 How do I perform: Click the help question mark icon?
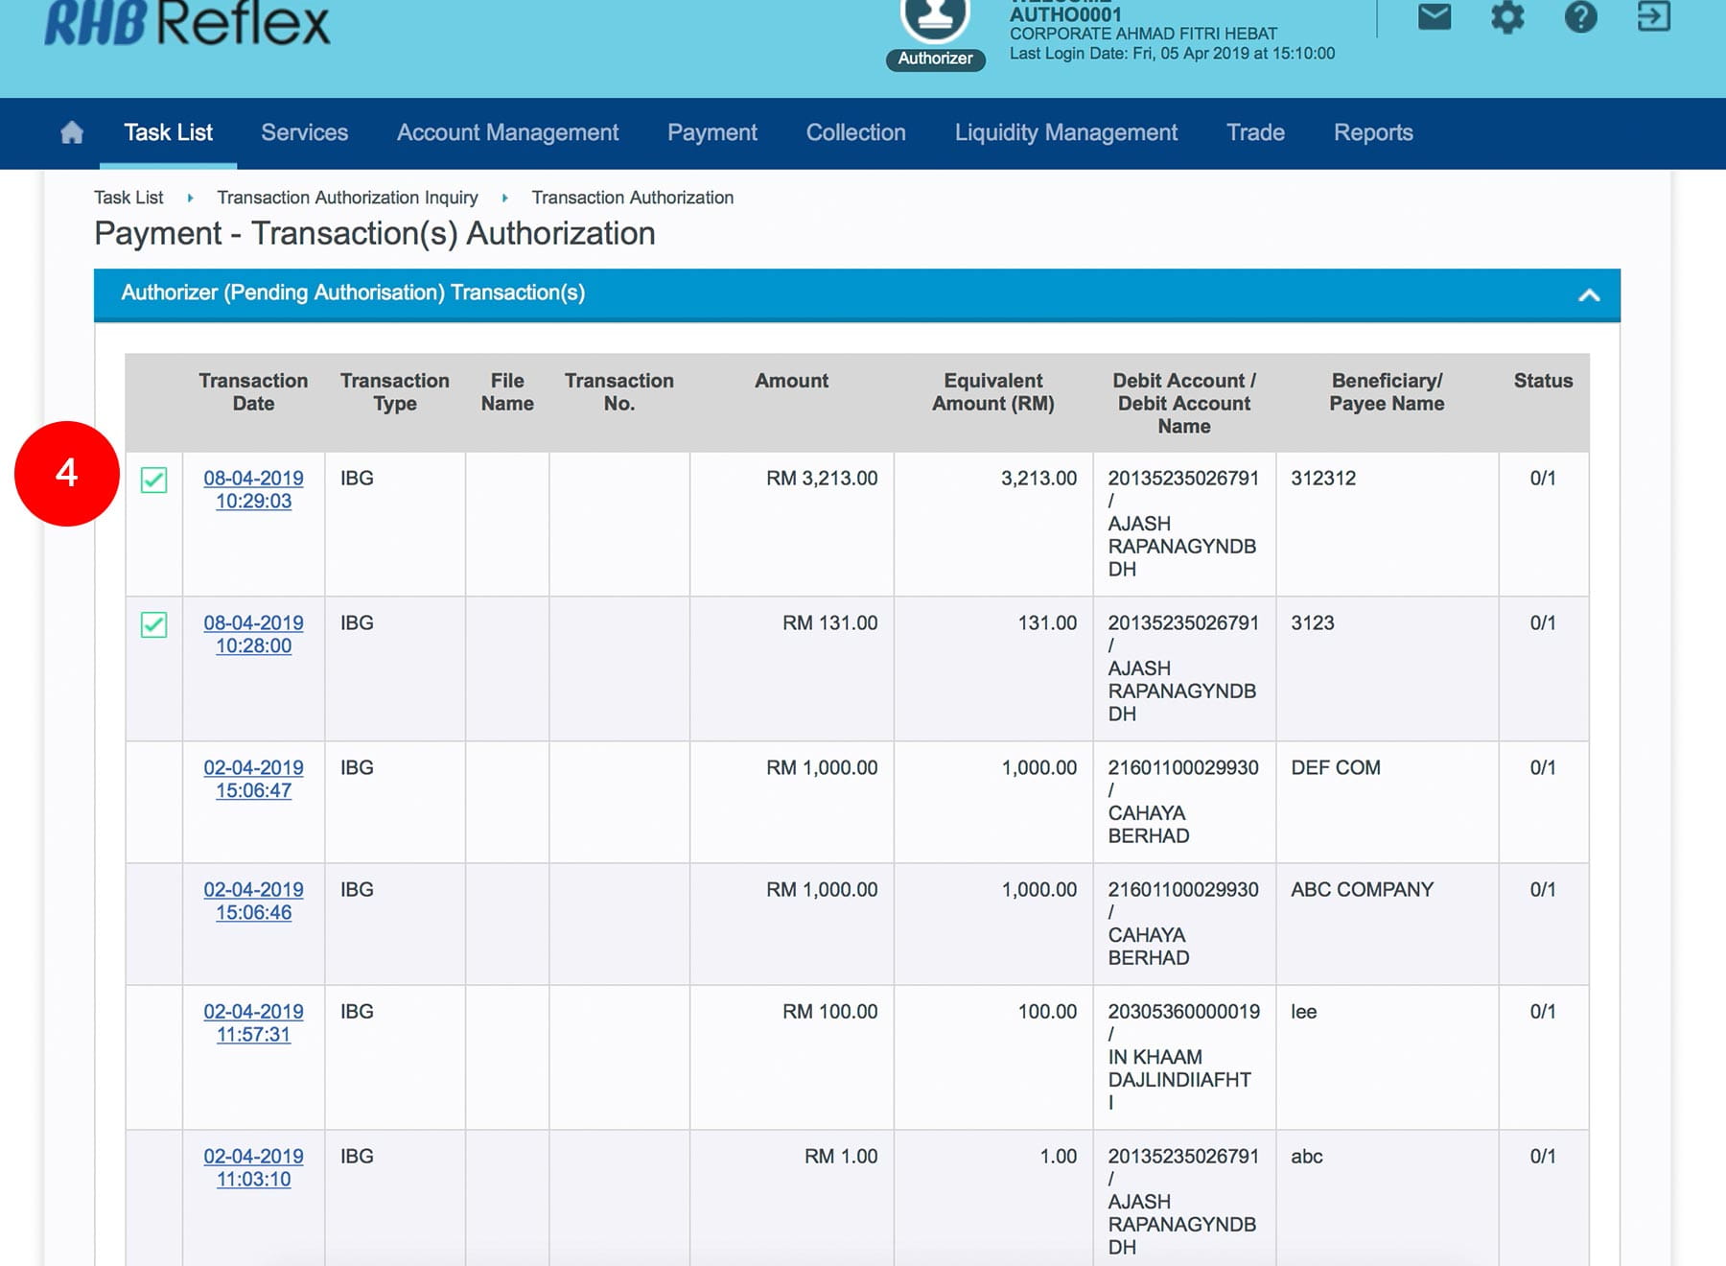tap(1580, 17)
